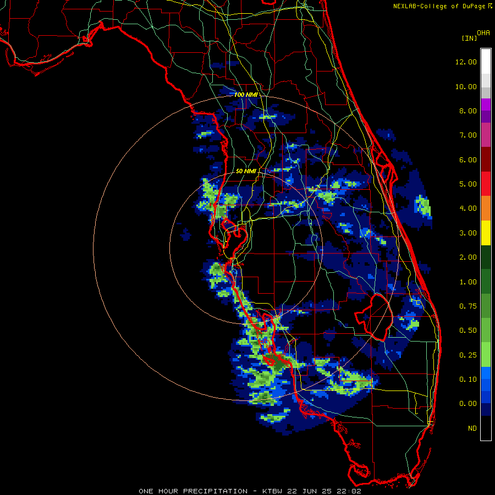This screenshot has height=495, width=495.
Task: Select the ND legend label
Action: tap(472, 428)
